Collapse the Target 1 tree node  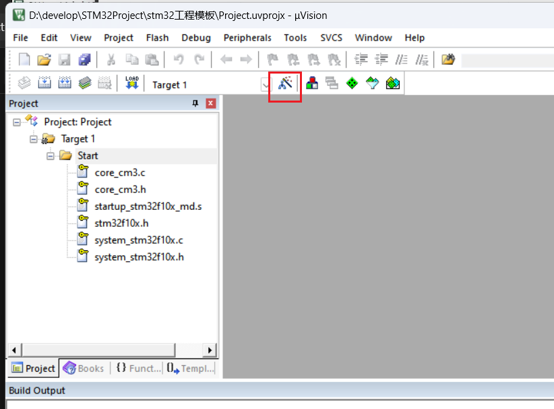point(34,139)
